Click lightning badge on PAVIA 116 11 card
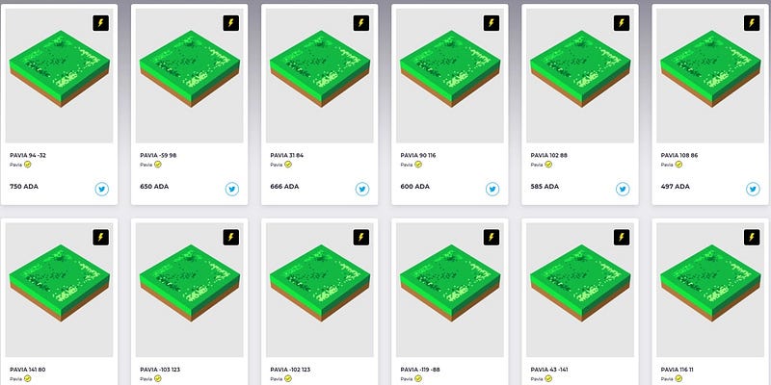Image resolution: width=771 pixels, height=385 pixels. pyautogui.click(x=752, y=237)
